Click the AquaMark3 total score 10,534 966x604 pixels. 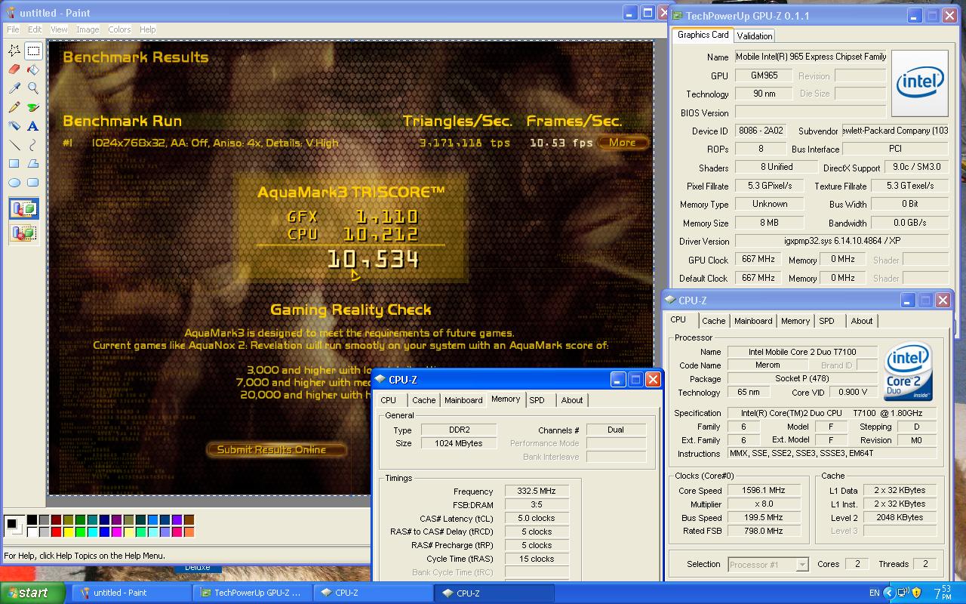pos(372,260)
